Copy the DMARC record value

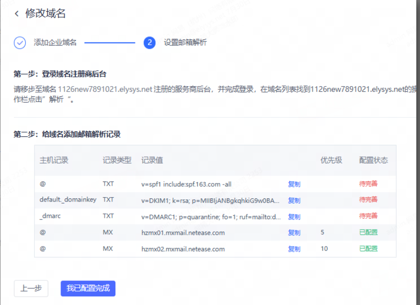[294, 217]
